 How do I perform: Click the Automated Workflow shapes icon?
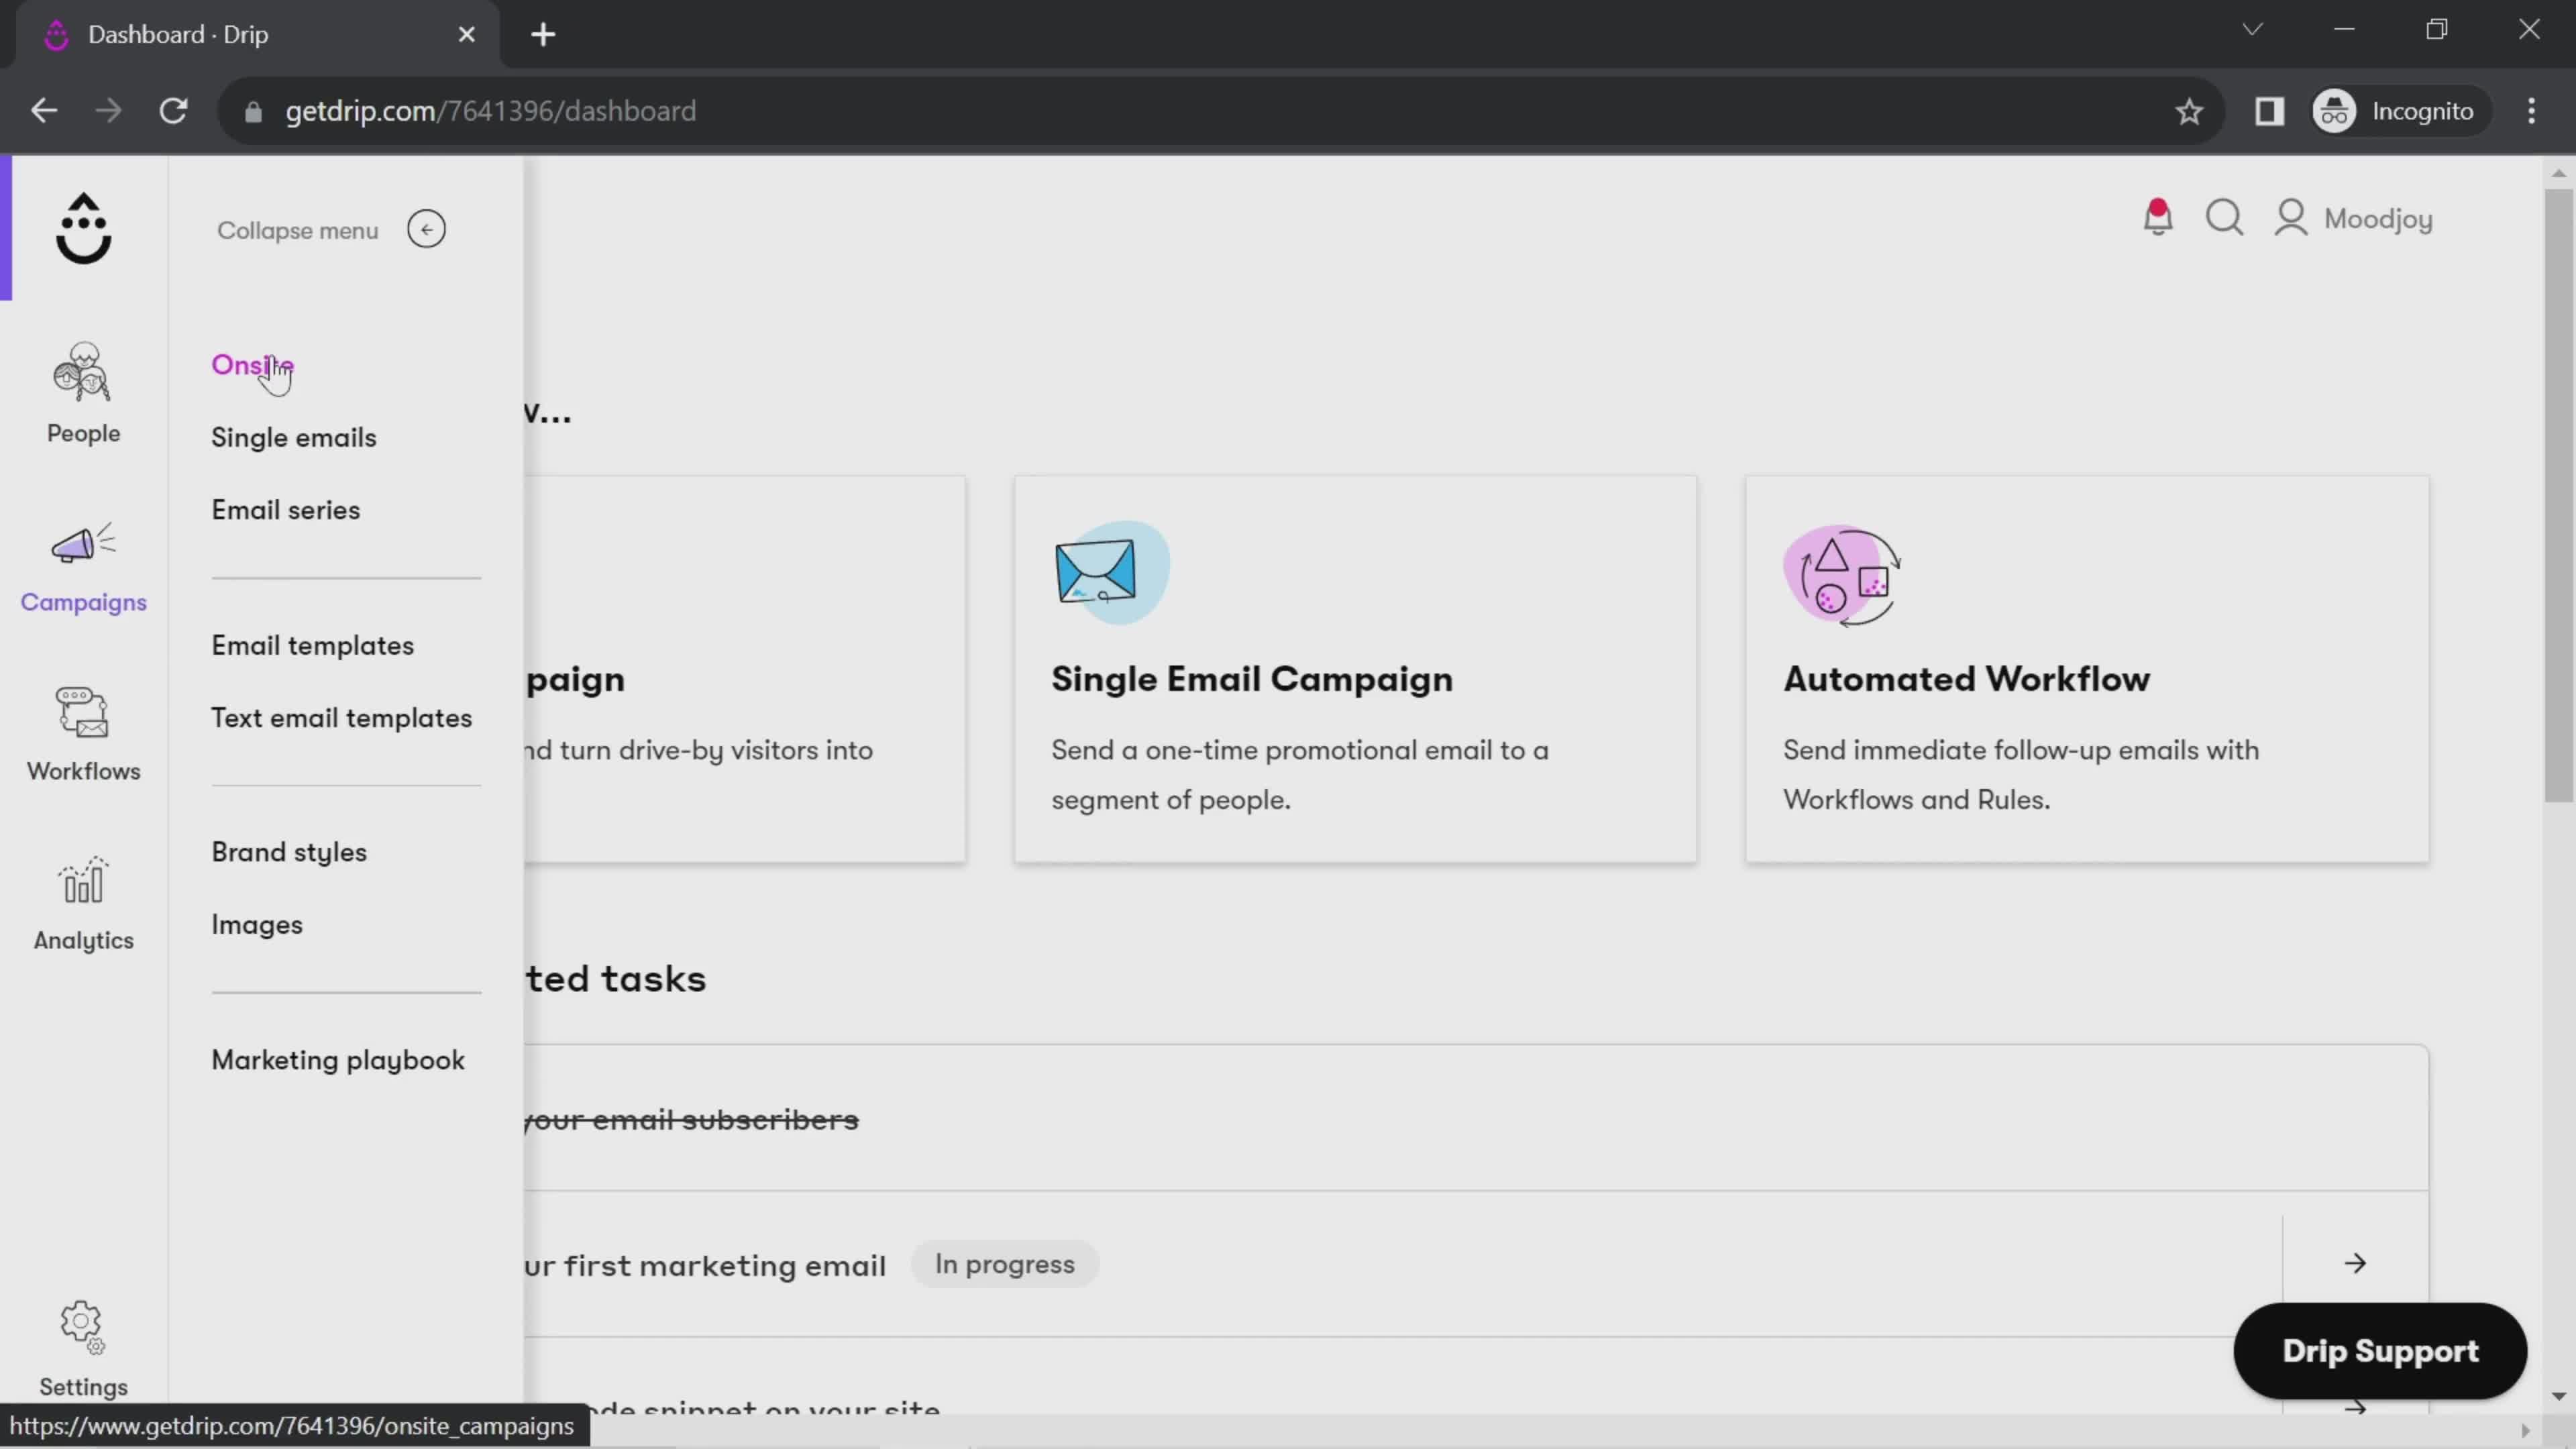(1842, 575)
